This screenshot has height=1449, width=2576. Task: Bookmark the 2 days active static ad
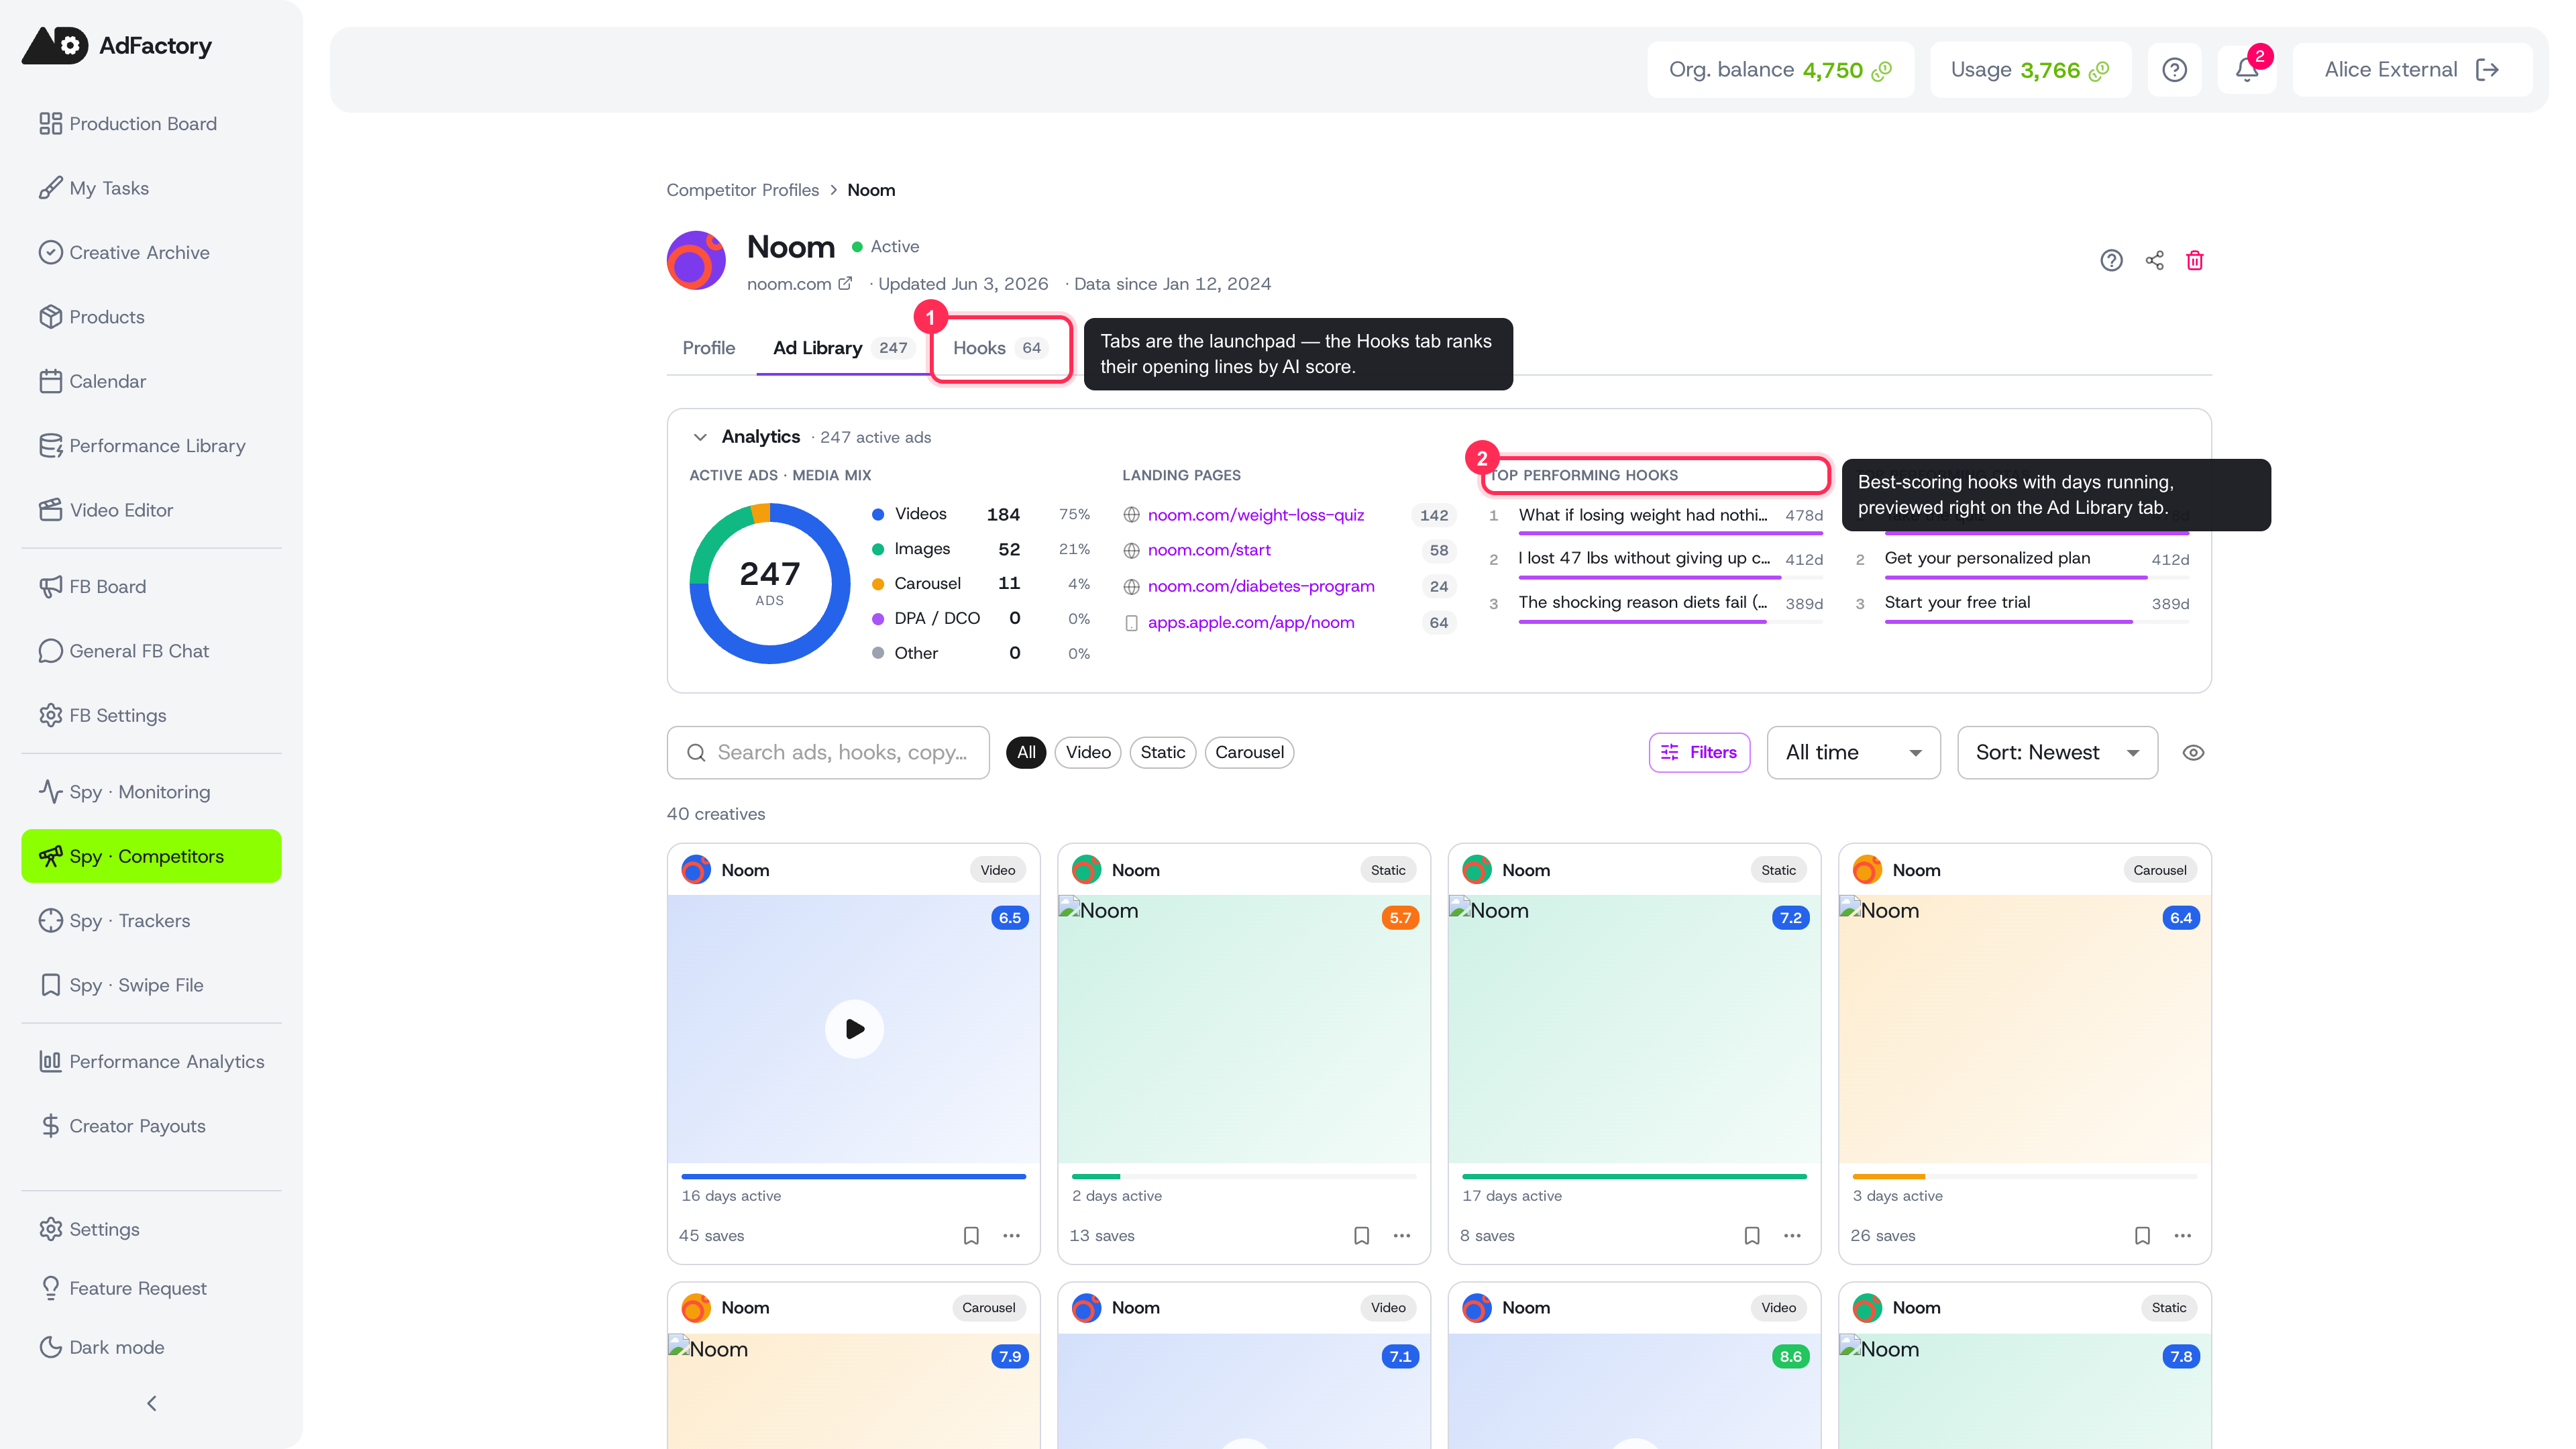1361,1235
